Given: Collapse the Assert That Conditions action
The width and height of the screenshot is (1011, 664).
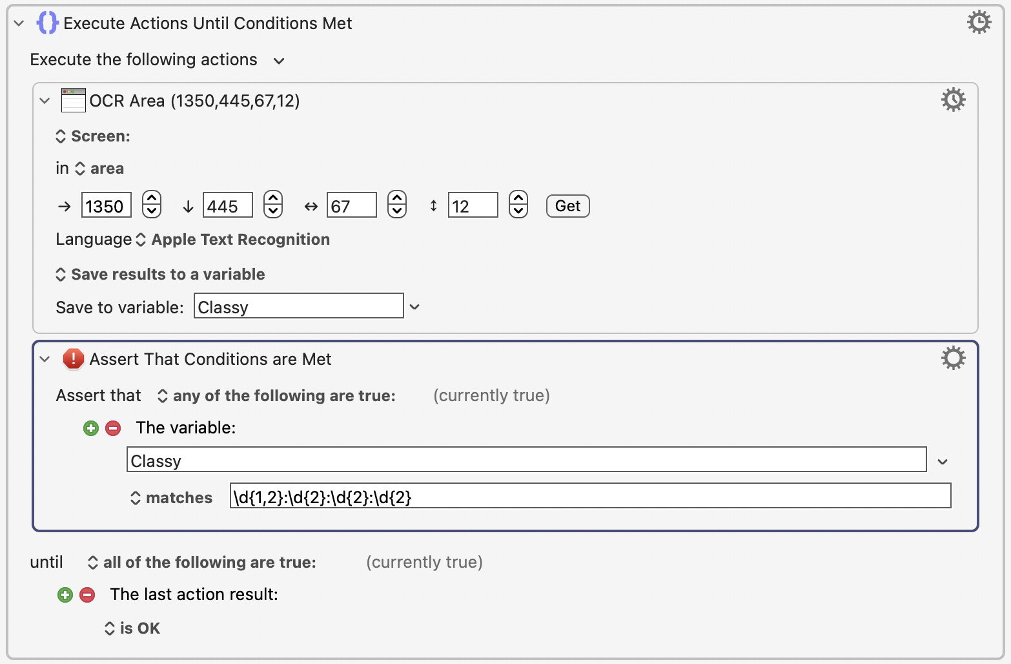Looking at the screenshot, I should click(45, 359).
